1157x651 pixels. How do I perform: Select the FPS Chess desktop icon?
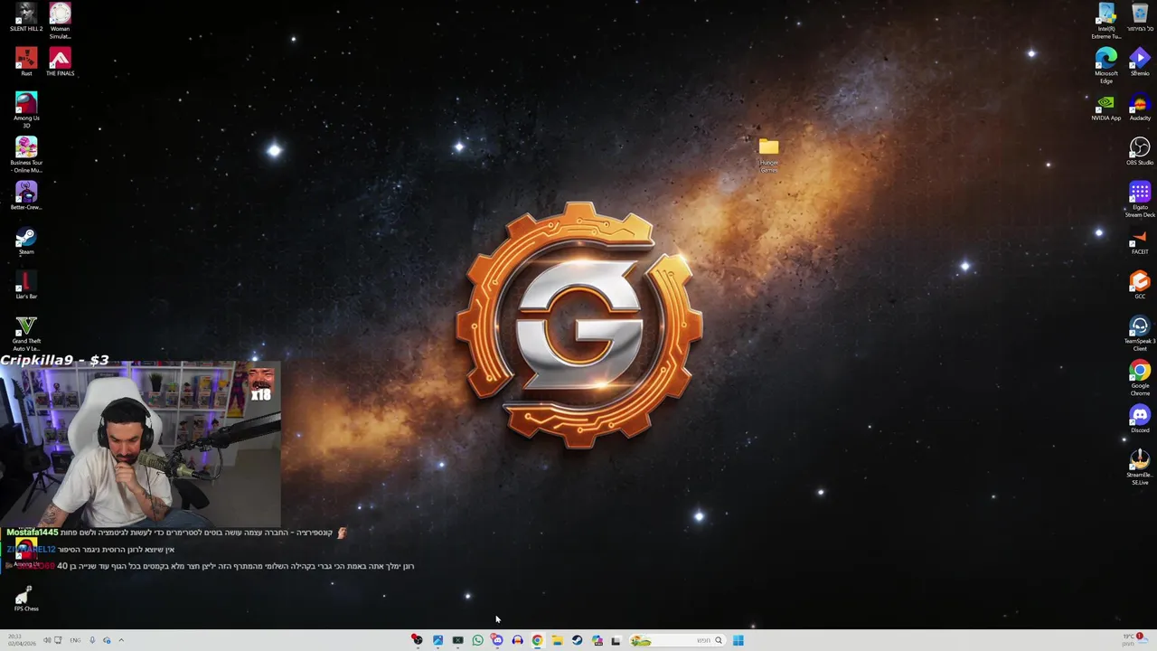[26, 598]
